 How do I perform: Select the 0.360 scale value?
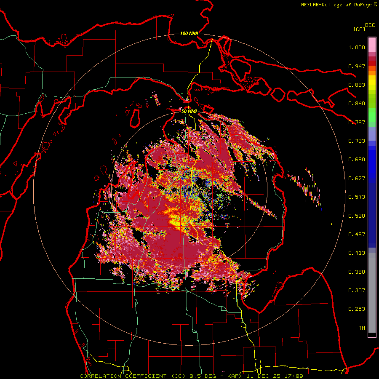[357, 272]
